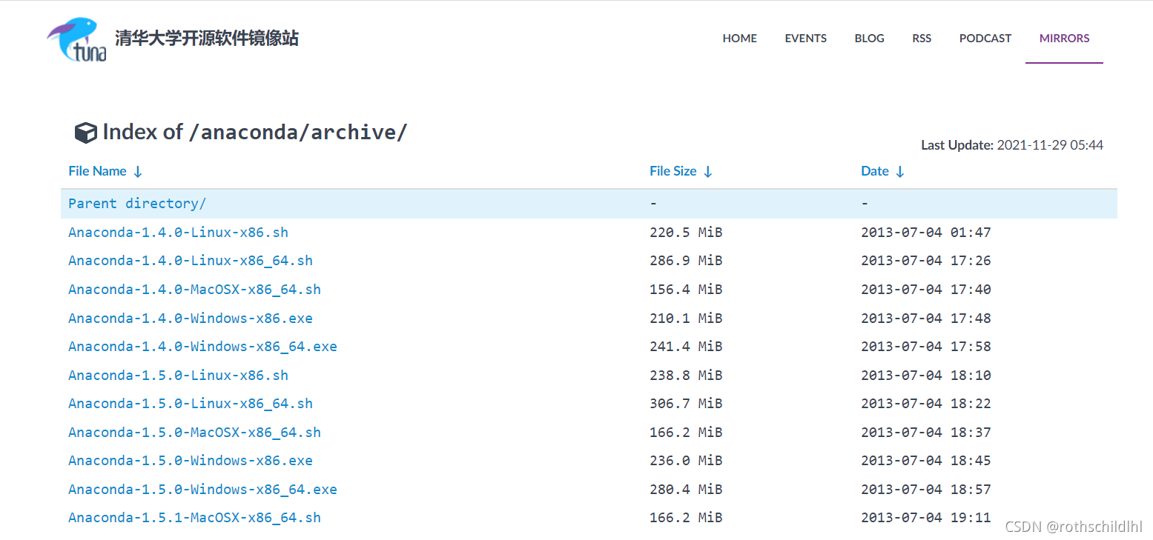
Task: Click the 210.1 MiB file size
Action: coord(686,318)
